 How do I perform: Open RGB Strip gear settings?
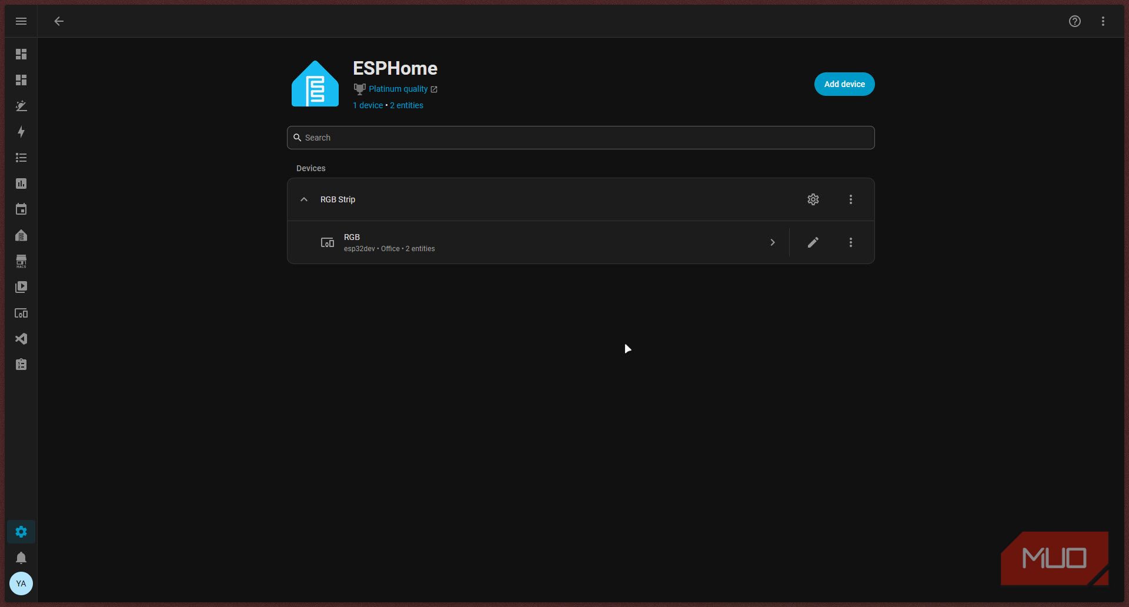point(813,199)
